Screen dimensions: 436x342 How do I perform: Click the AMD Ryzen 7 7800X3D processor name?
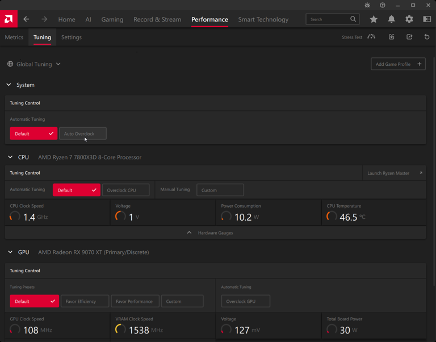click(x=90, y=157)
